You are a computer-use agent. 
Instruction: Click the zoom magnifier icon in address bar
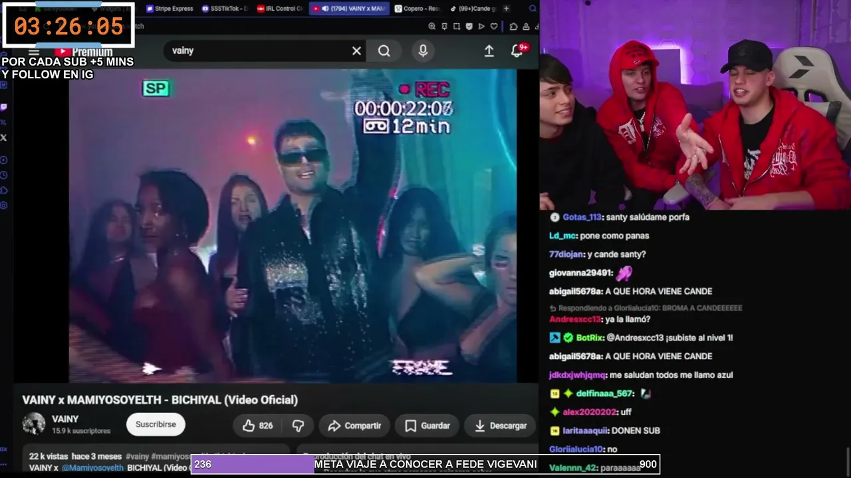point(432,27)
